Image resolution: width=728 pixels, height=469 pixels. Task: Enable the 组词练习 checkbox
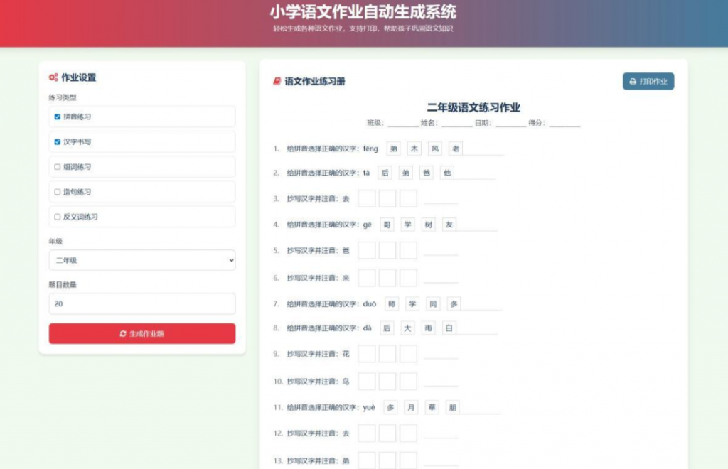click(57, 166)
